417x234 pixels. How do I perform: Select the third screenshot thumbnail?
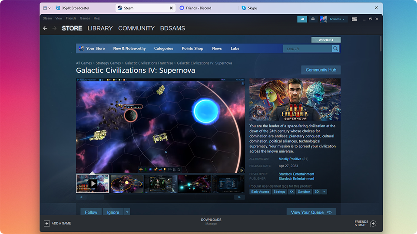[161, 184]
